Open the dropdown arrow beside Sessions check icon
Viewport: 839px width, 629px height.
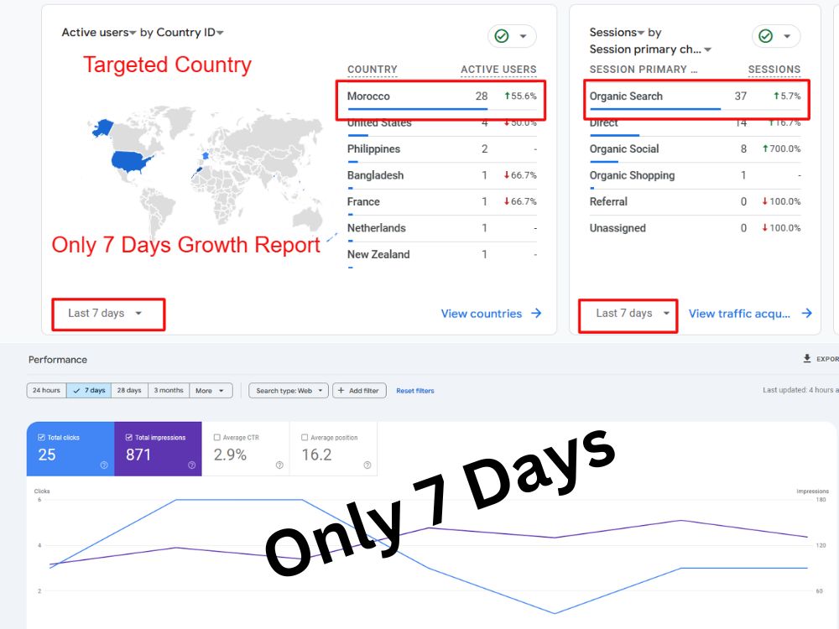point(787,36)
